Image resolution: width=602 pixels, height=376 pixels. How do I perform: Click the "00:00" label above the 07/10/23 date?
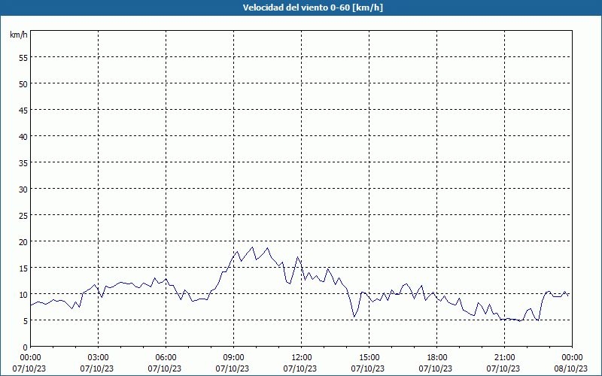click(31, 358)
